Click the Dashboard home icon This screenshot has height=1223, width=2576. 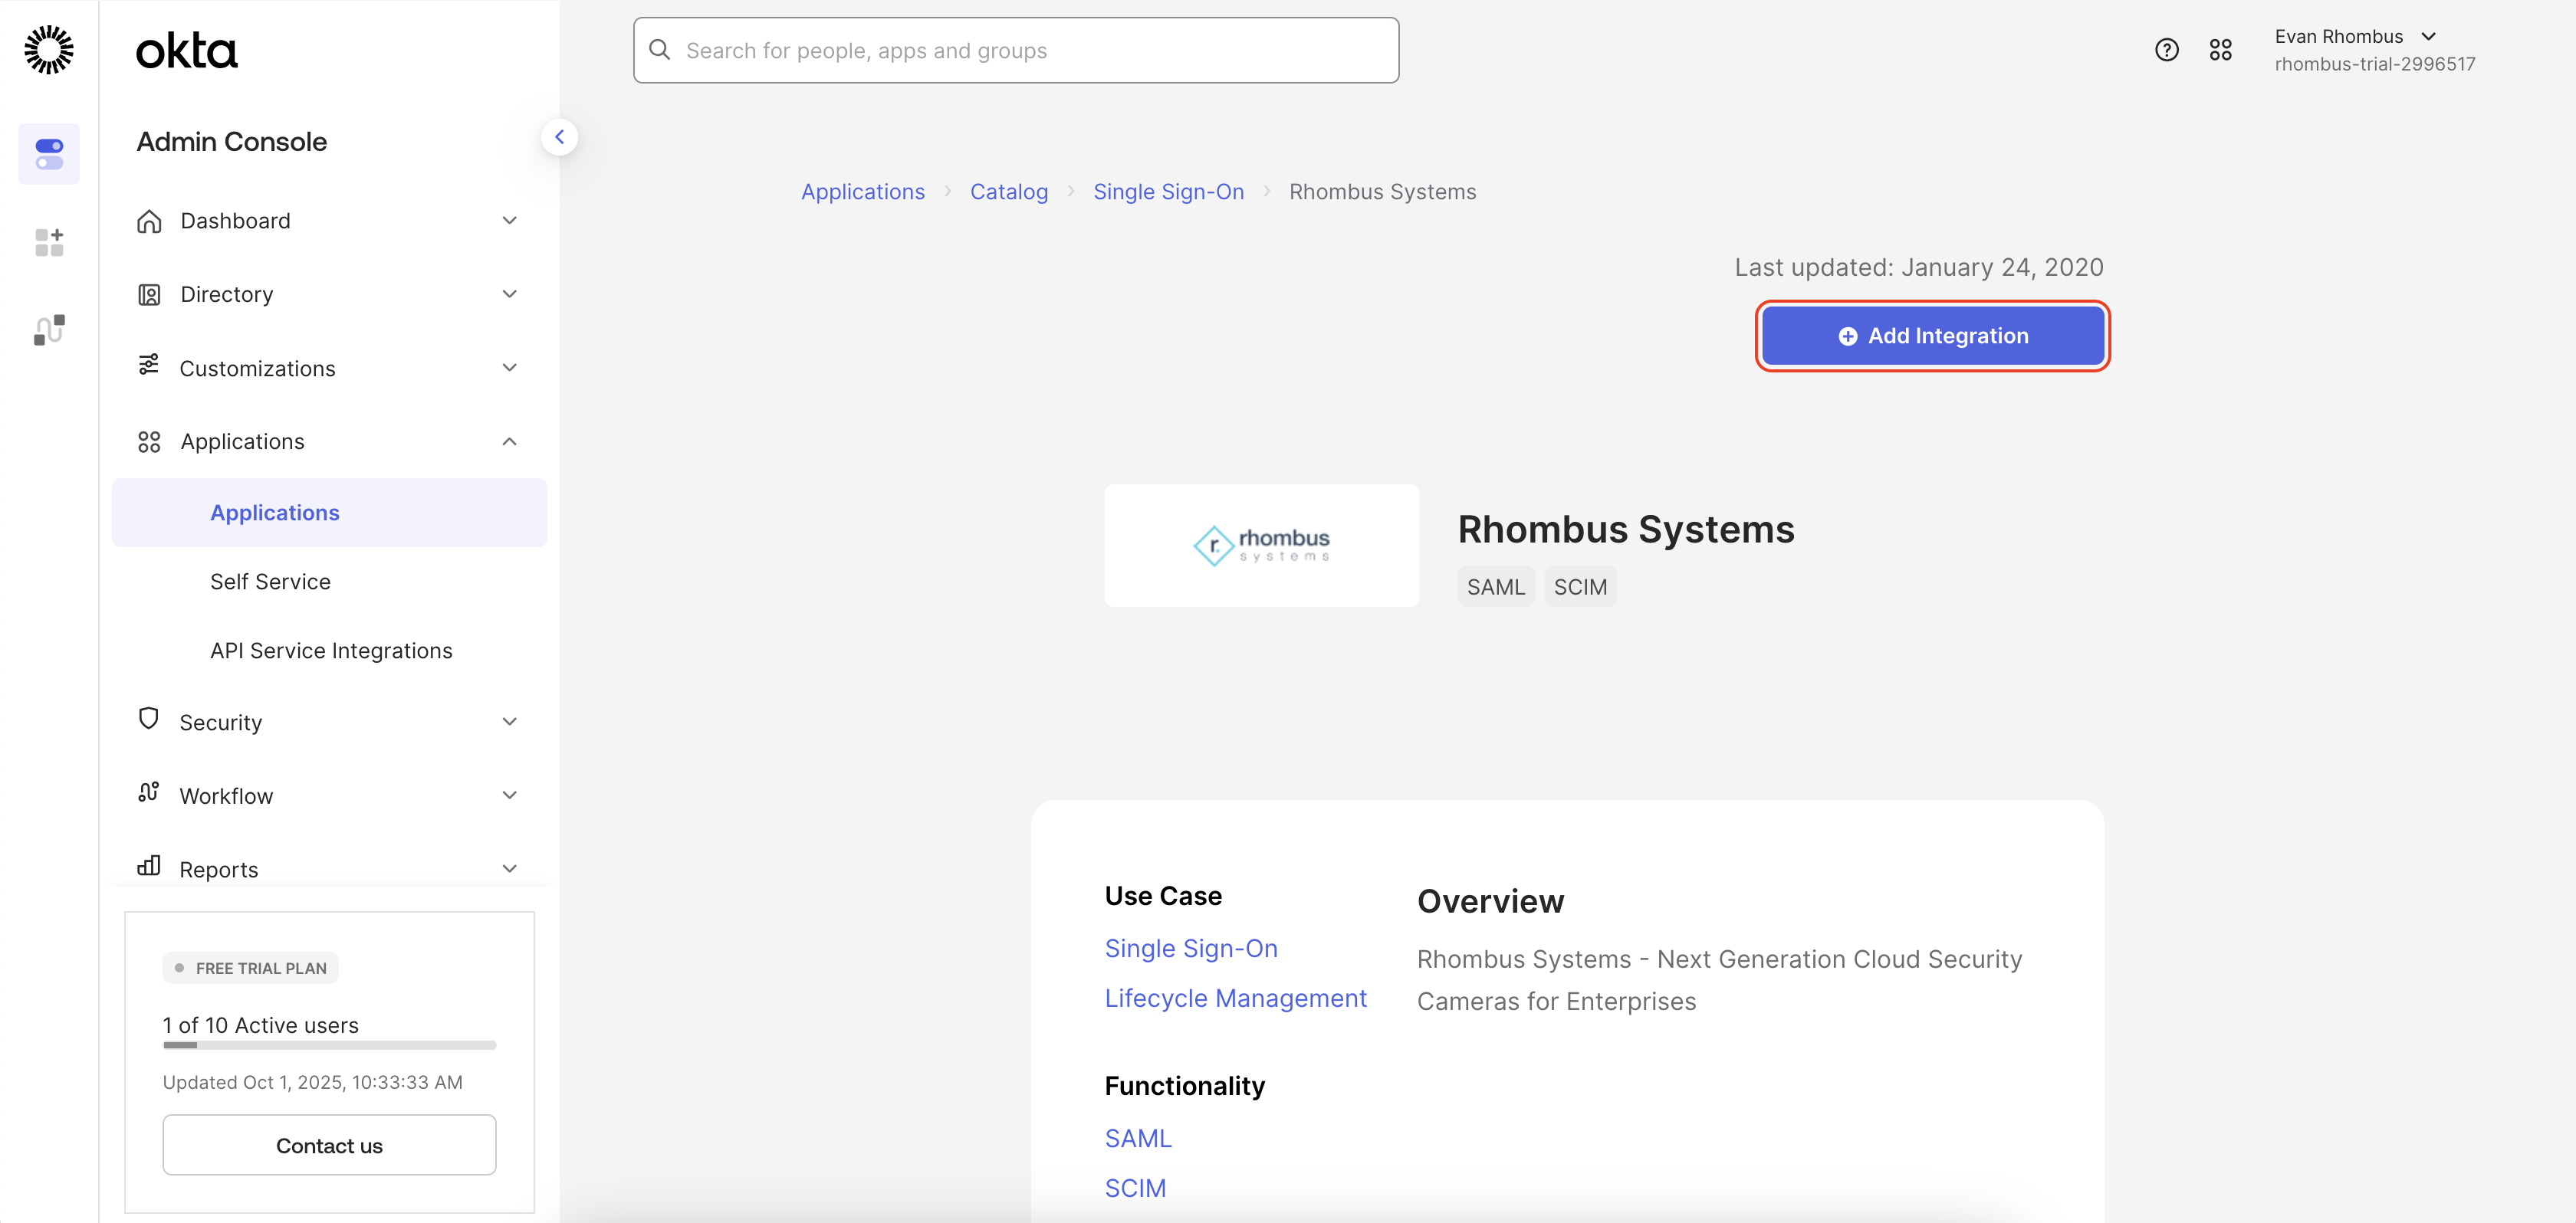coord(149,221)
